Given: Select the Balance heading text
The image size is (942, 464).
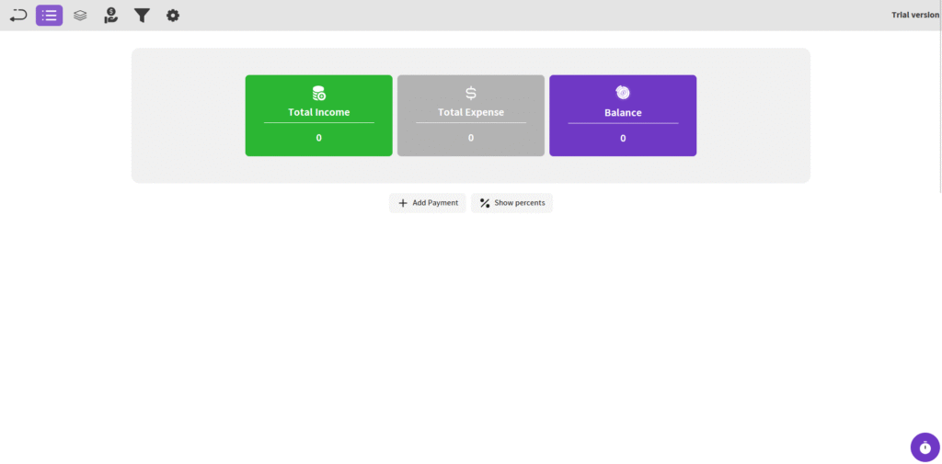Looking at the screenshot, I should pyautogui.click(x=623, y=113).
